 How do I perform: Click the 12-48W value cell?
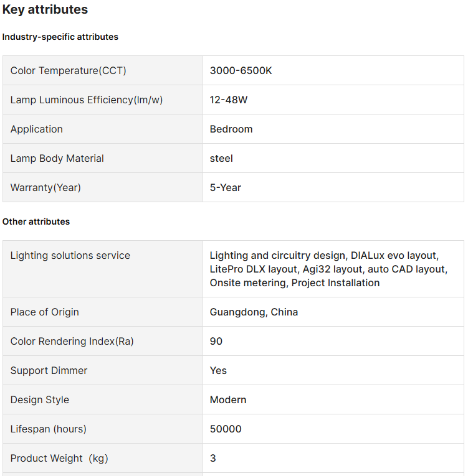[x=229, y=100]
